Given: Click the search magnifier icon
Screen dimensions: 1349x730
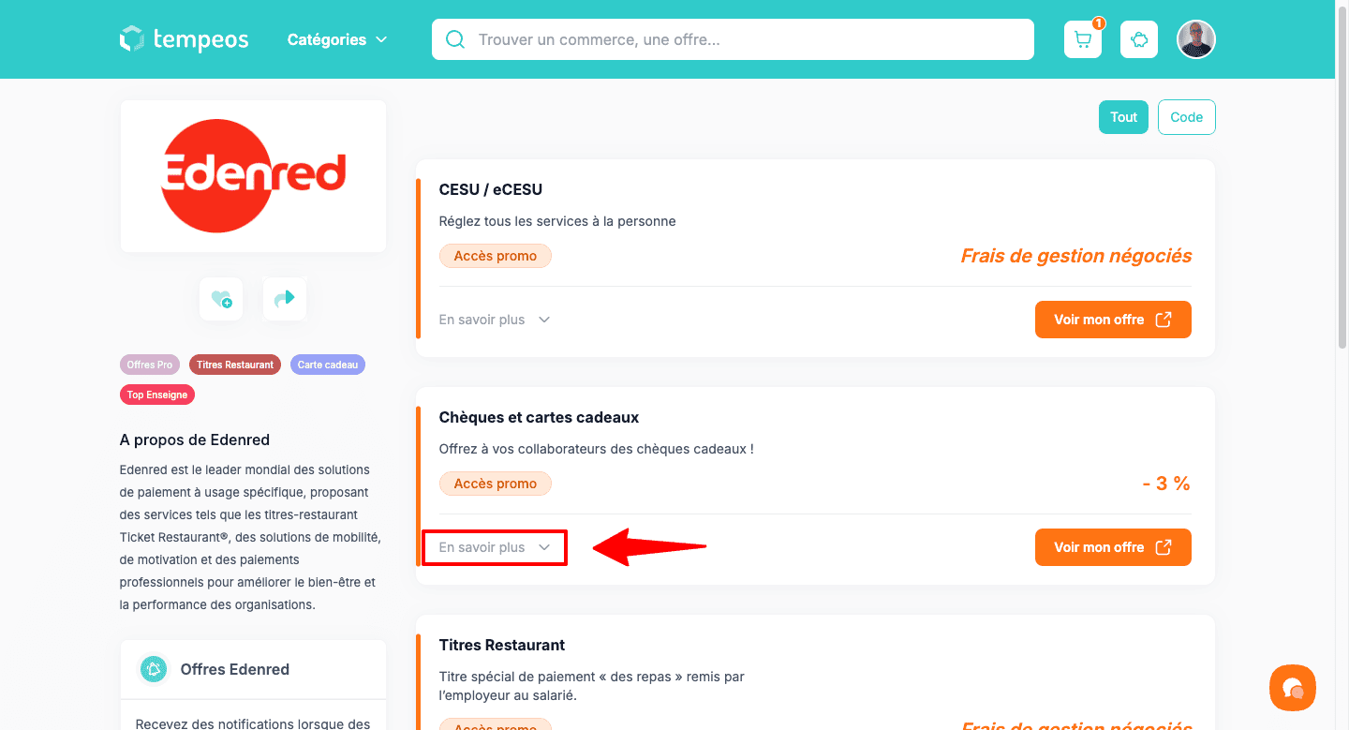Looking at the screenshot, I should pos(455,39).
